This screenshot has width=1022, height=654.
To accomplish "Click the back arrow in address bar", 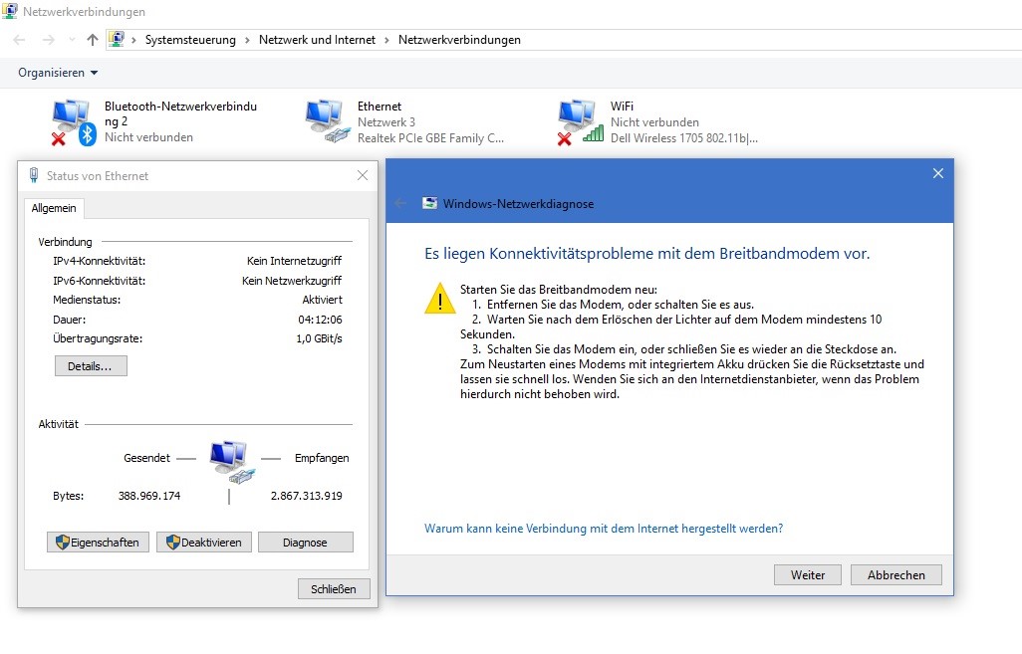I will [20, 40].
